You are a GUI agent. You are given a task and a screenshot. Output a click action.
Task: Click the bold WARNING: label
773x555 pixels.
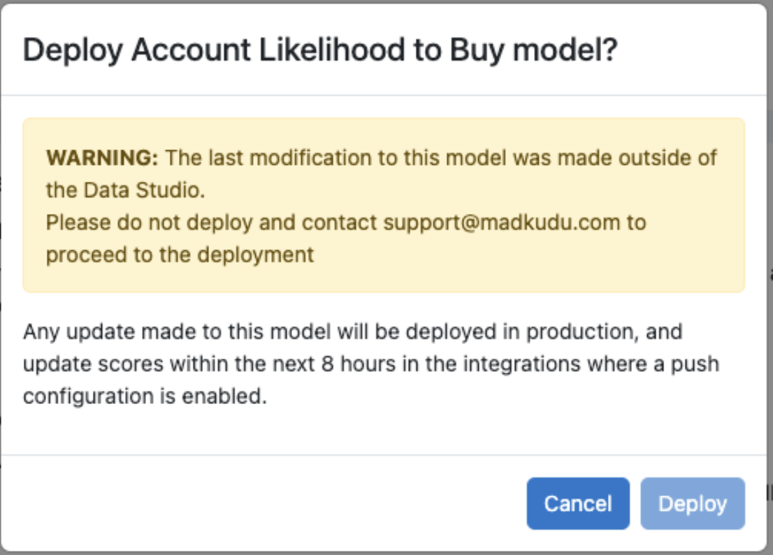pyautogui.click(x=102, y=158)
